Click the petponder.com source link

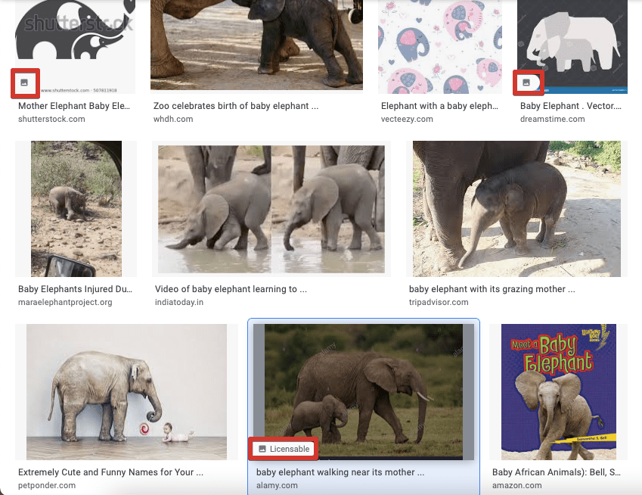47,485
